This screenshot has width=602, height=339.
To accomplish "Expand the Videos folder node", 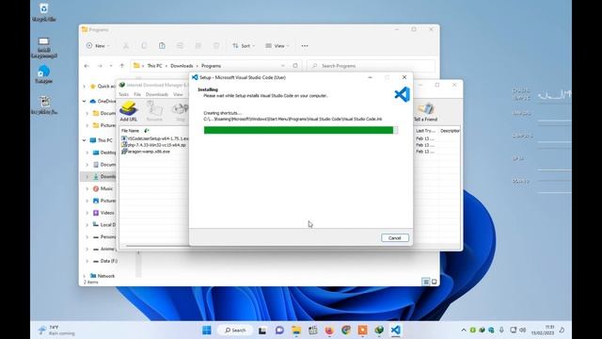I will [x=87, y=213].
